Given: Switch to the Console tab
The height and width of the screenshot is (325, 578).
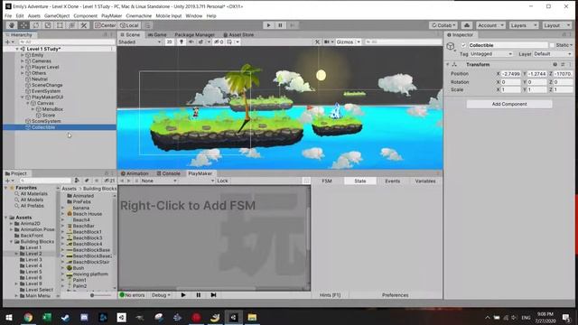Looking at the screenshot, I should pyautogui.click(x=169, y=173).
